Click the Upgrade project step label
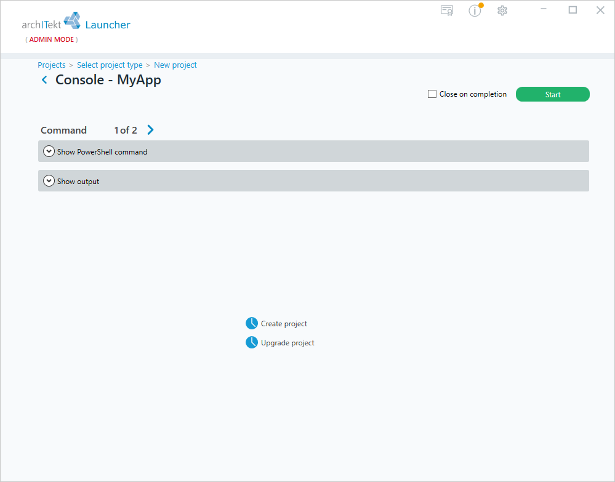The image size is (615, 482). (287, 343)
